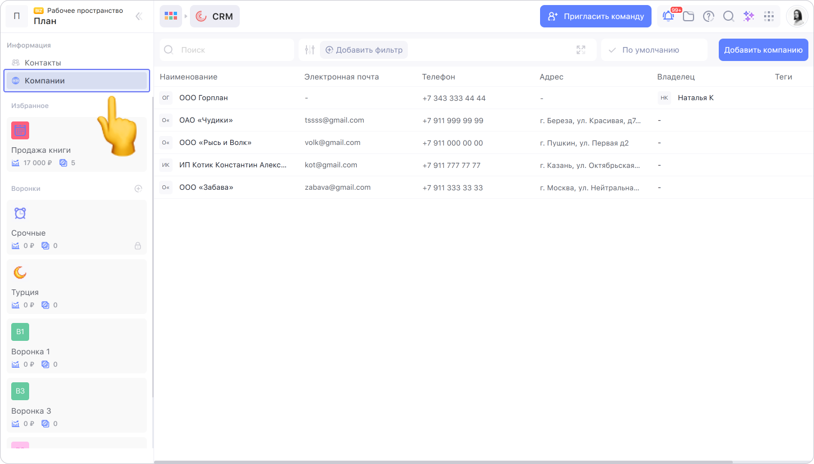The width and height of the screenshot is (814, 464).
Task: Click the «Добавить компанию» button
Action: [x=763, y=50]
